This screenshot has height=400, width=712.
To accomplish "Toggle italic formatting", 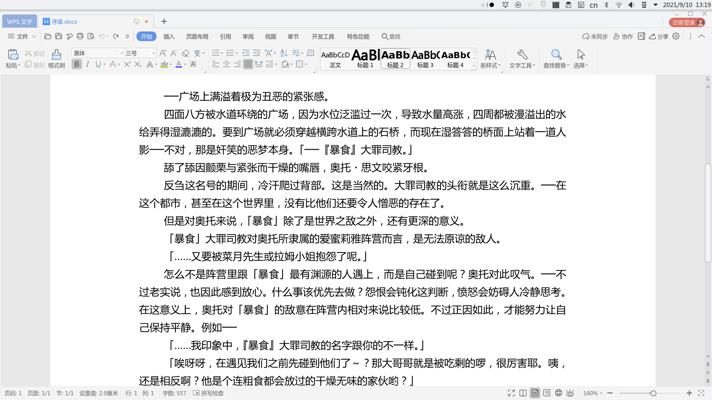I will click(88, 64).
